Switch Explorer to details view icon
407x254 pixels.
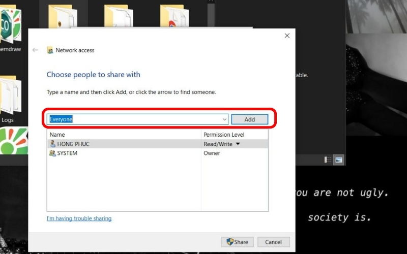click(x=328, y=160)
